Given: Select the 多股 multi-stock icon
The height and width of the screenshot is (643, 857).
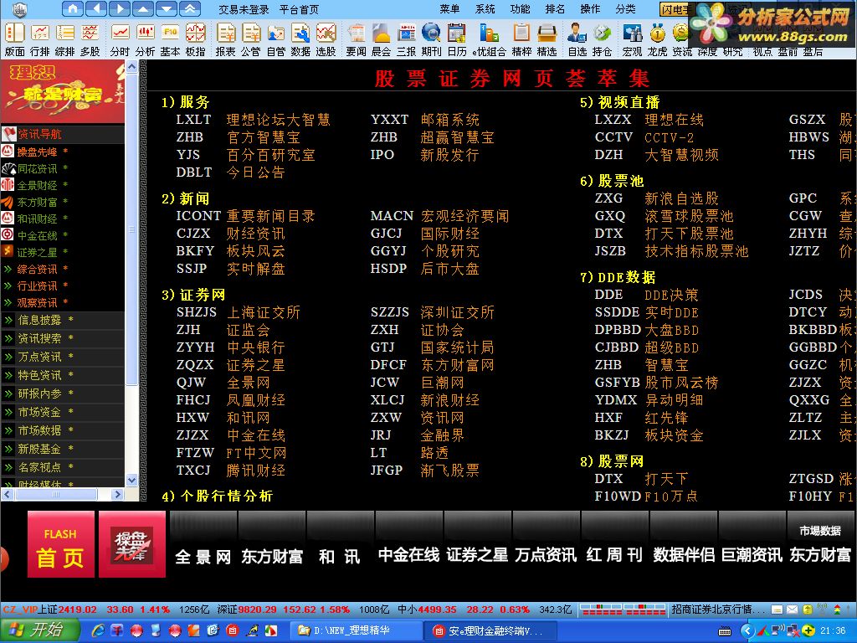Looking at the screenshot, I should [90, 39].
